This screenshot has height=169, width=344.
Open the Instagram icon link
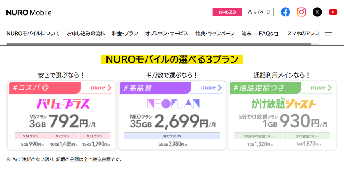tap(301, 12)
